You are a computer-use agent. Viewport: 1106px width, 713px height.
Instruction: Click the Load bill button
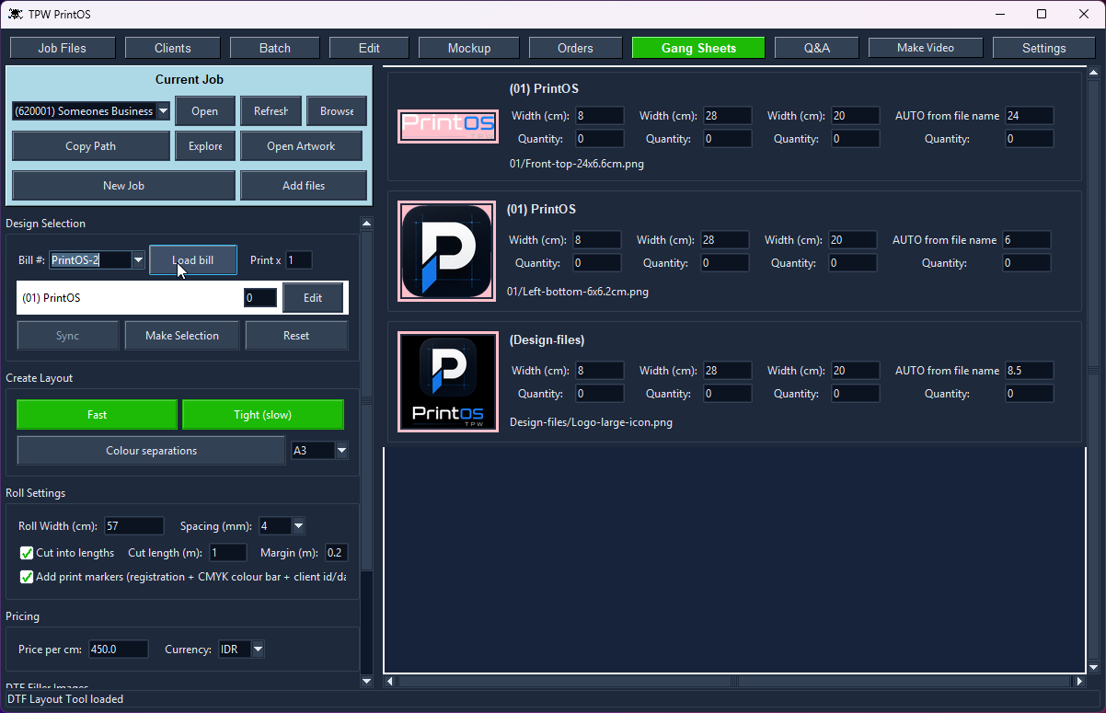193,260
